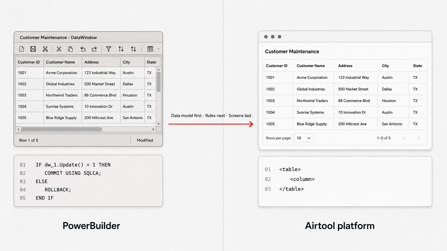The width and height of the screenshot is (447, 251).
Task: Click Customer Name header in Airtool table
Action: [311, 66]
